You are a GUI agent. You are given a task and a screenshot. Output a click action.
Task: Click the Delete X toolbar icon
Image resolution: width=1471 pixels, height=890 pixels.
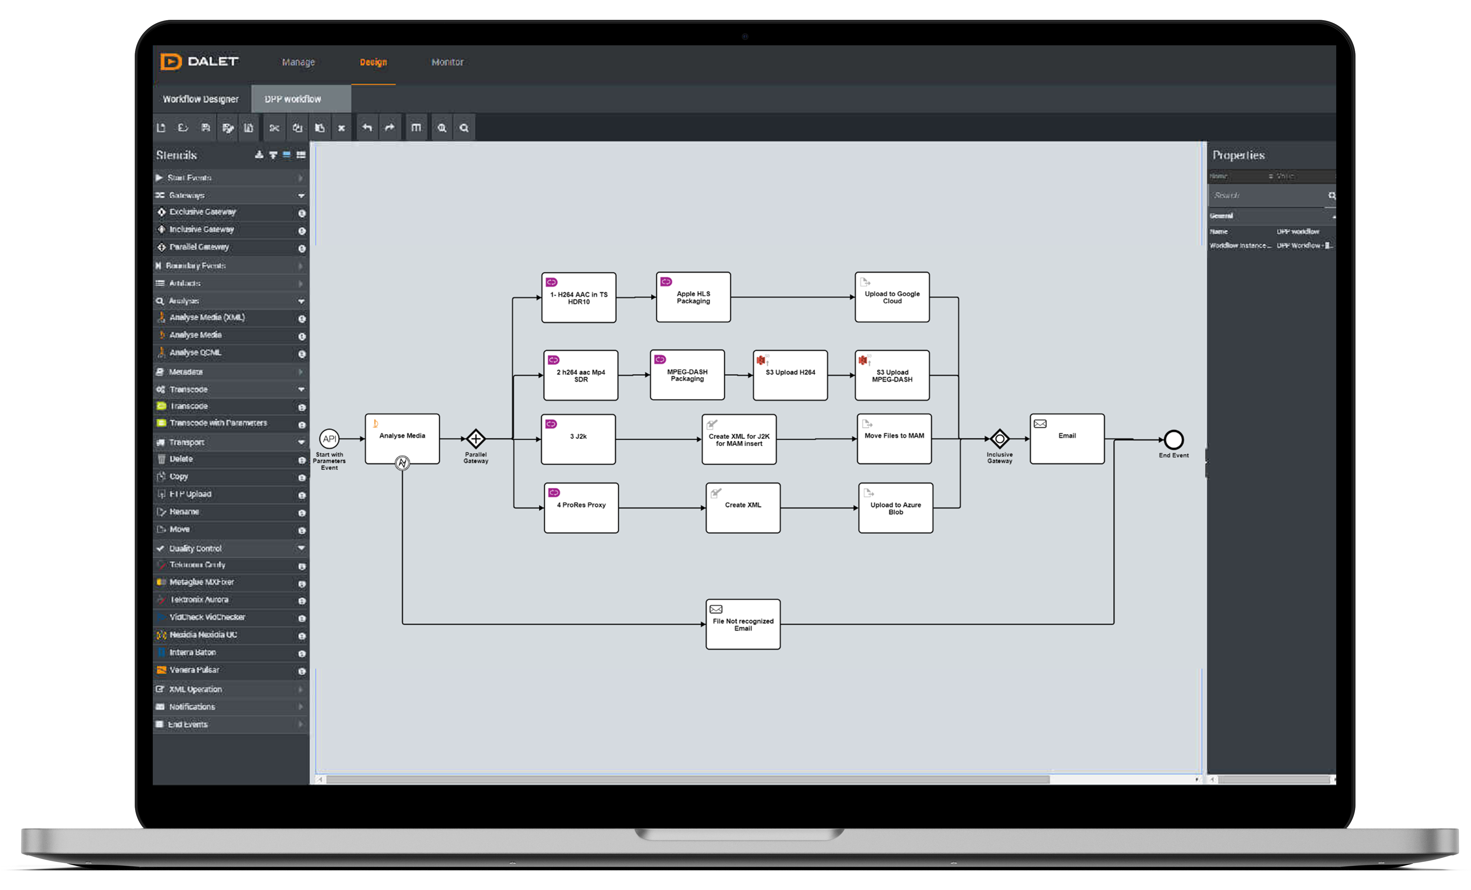coord(342,128)
